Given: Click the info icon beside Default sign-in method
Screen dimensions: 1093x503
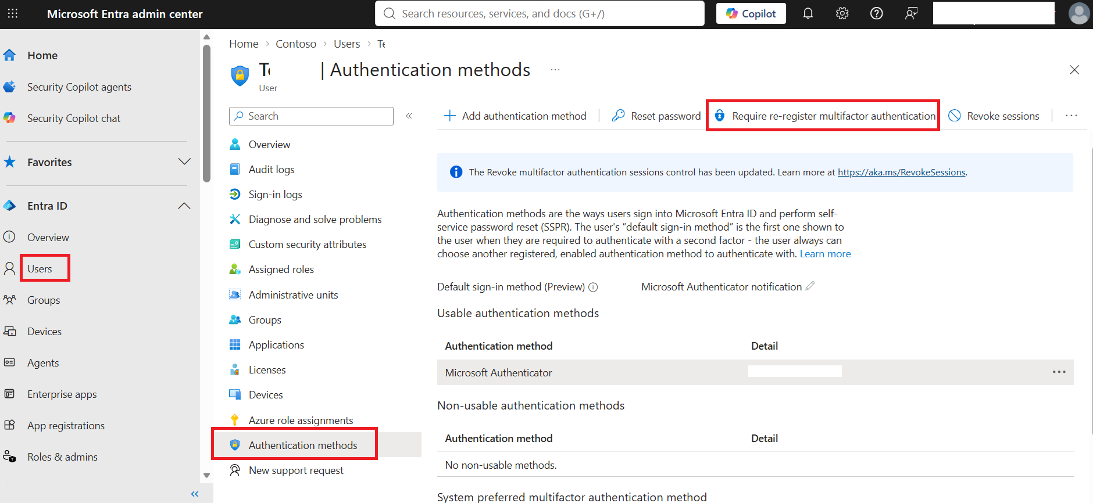Looking at the screenshot, I should pyautogui.click(x=593, y=287).
